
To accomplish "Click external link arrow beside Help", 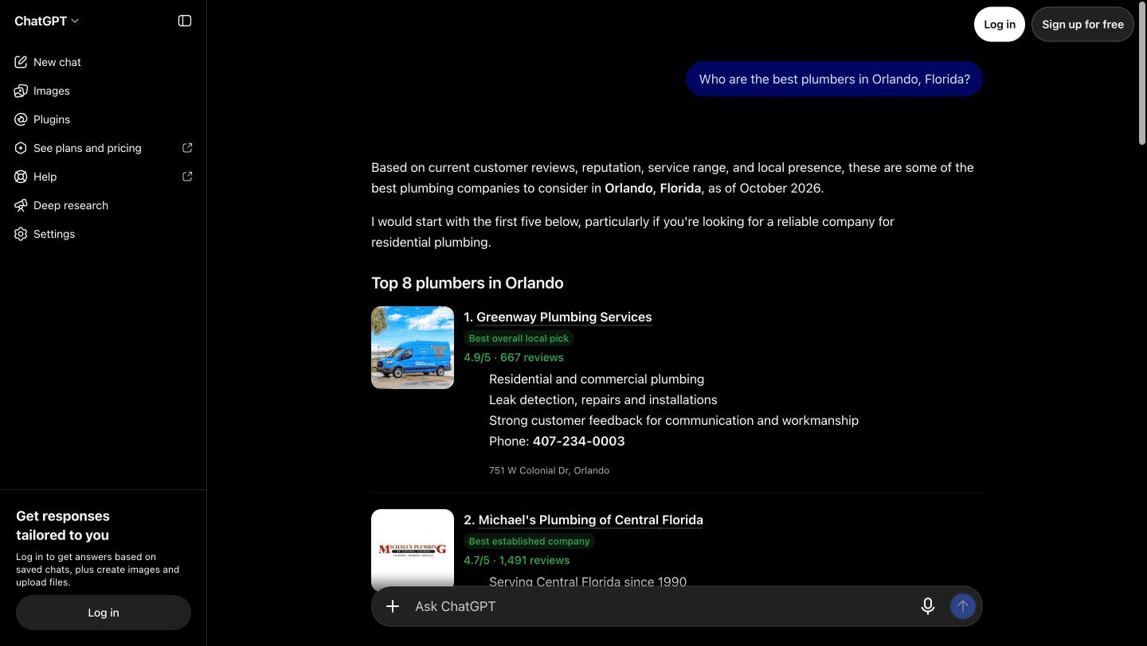I will coord(187,177).
